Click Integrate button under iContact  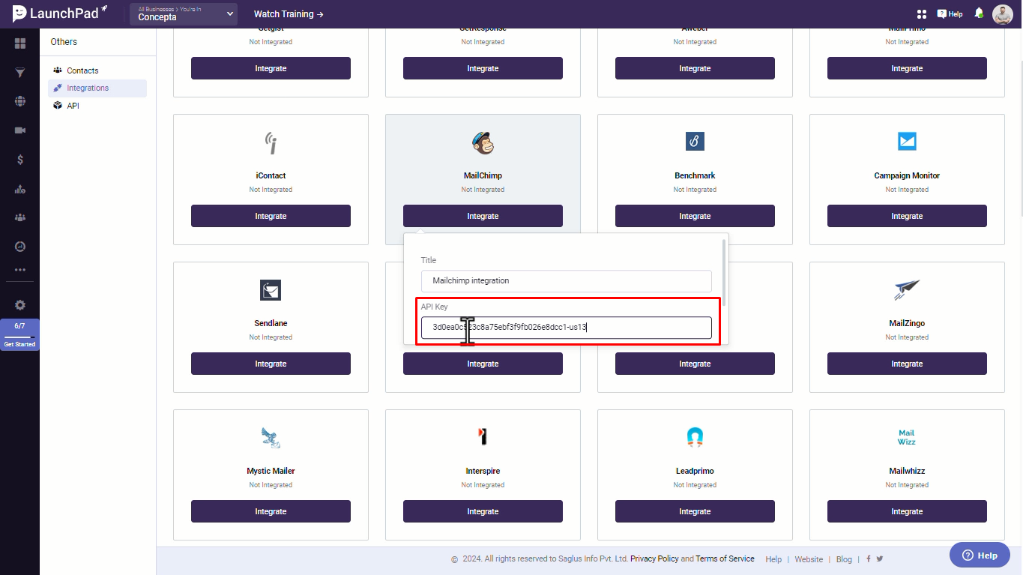tap(271, 216)
